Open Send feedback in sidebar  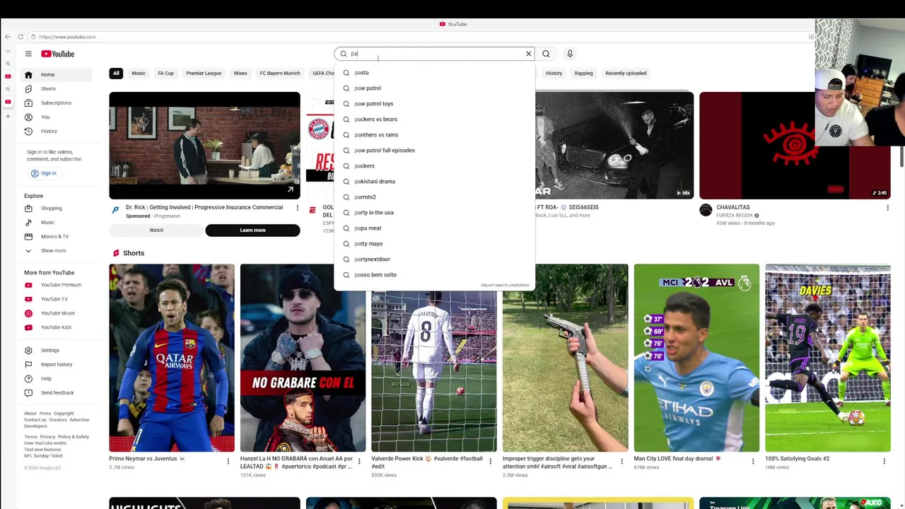point(57,392)
